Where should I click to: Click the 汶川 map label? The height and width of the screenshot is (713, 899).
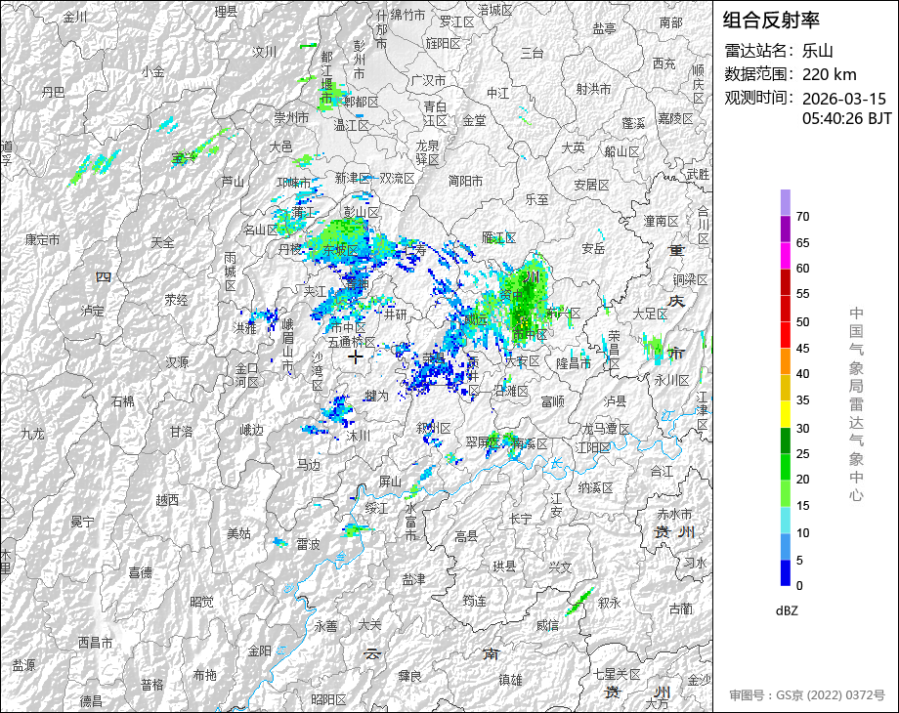[264, 52]
